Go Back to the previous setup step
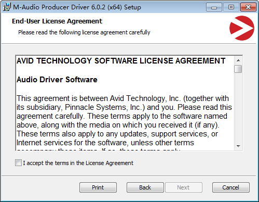Image resolution: width=259 pixels, height=202 pixels. [145, 187]
